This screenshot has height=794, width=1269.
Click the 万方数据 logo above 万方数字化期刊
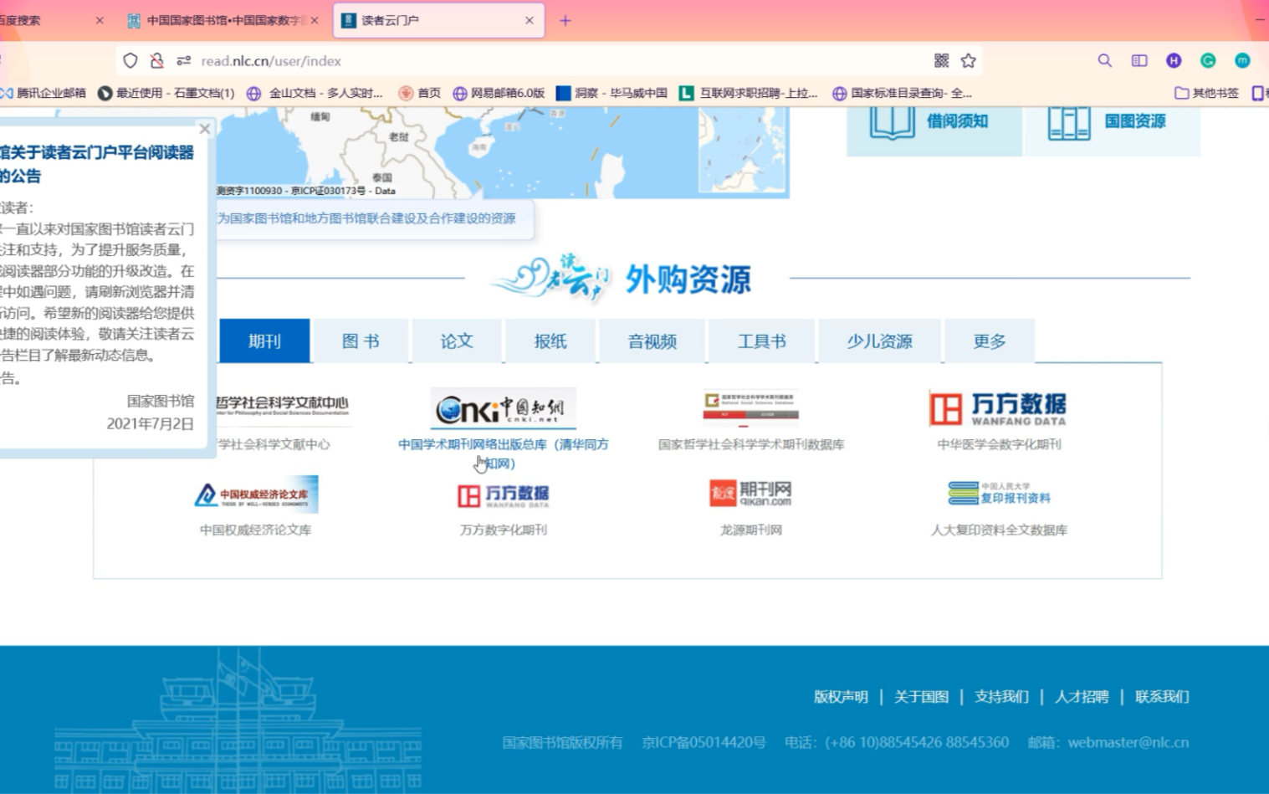pos(503,495)
